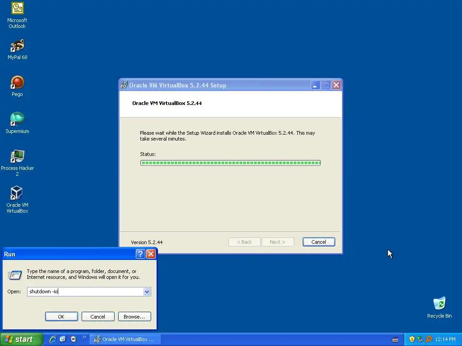The height and width of the screenshot is (346, 462).
Task: Minimize the VirtualBox Setup window
Action: point(315,85)
